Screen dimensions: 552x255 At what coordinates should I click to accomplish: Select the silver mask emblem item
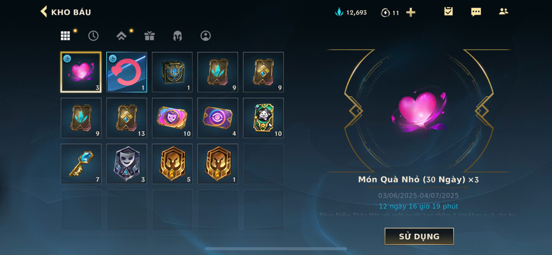pos(127,164)
